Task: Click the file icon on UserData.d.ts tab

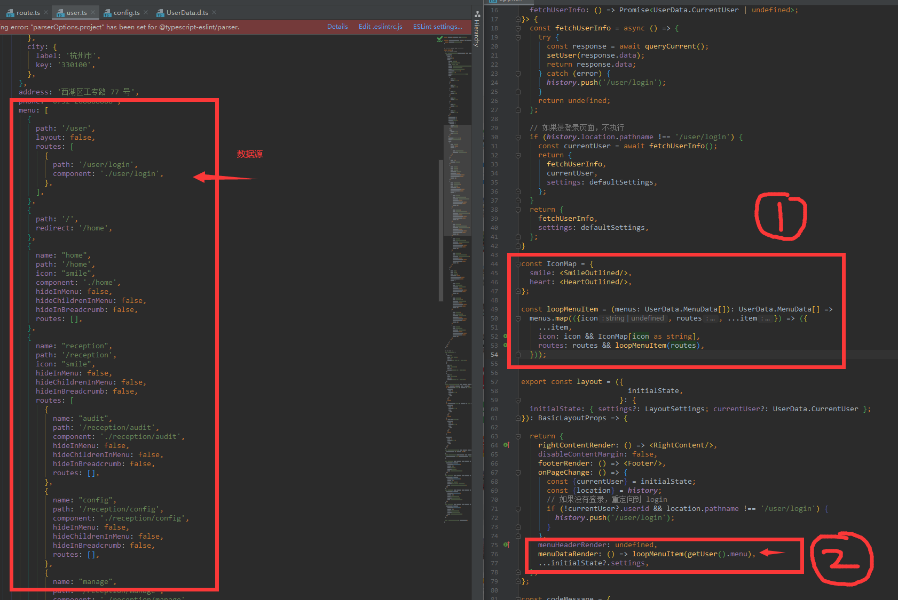Action: [160, 13]
